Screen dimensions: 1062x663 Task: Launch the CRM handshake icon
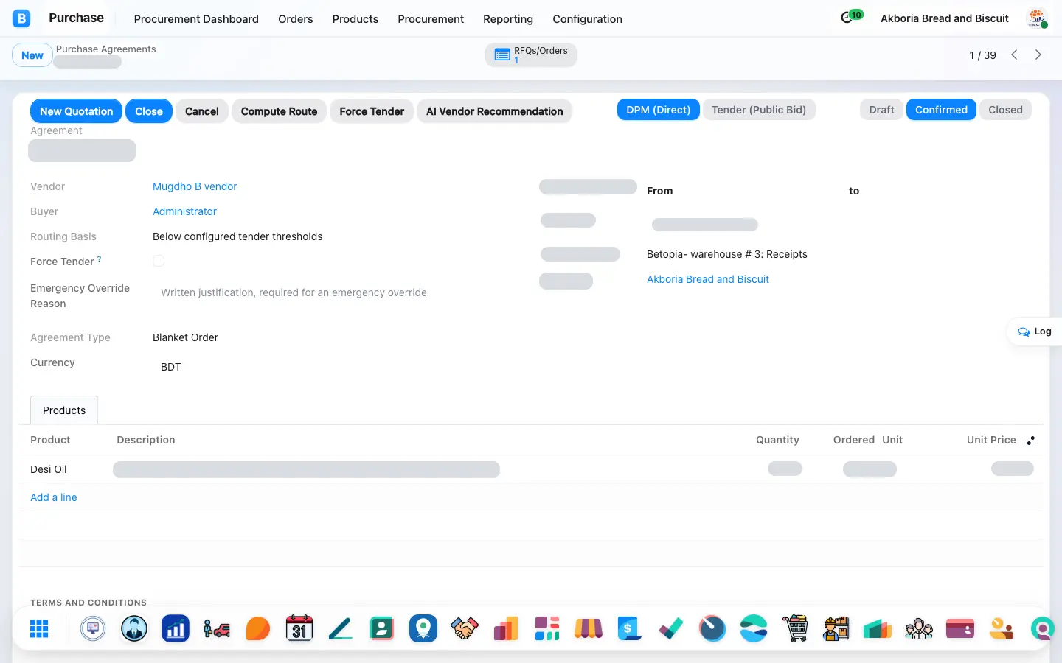[x=465, y=628]
